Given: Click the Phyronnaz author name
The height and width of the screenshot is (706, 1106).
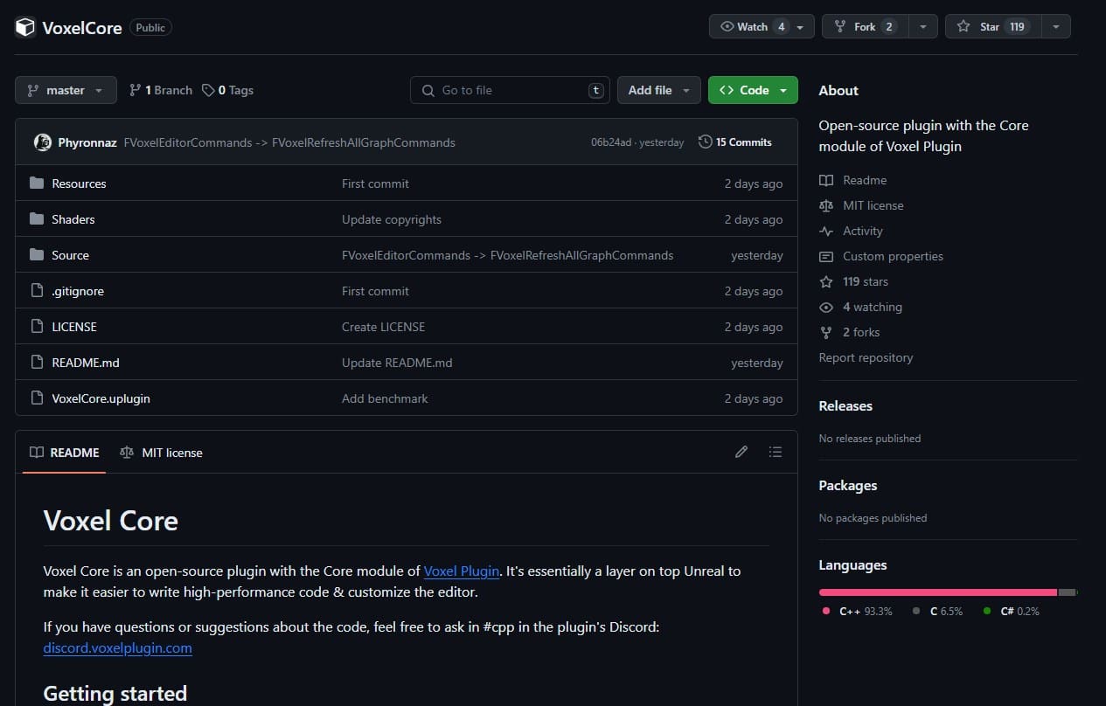Looking at the screenshot, I should 87,142.
